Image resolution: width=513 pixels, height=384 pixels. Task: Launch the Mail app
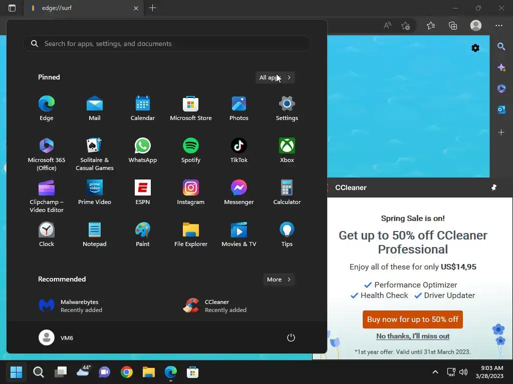click(x=95, y=108)
